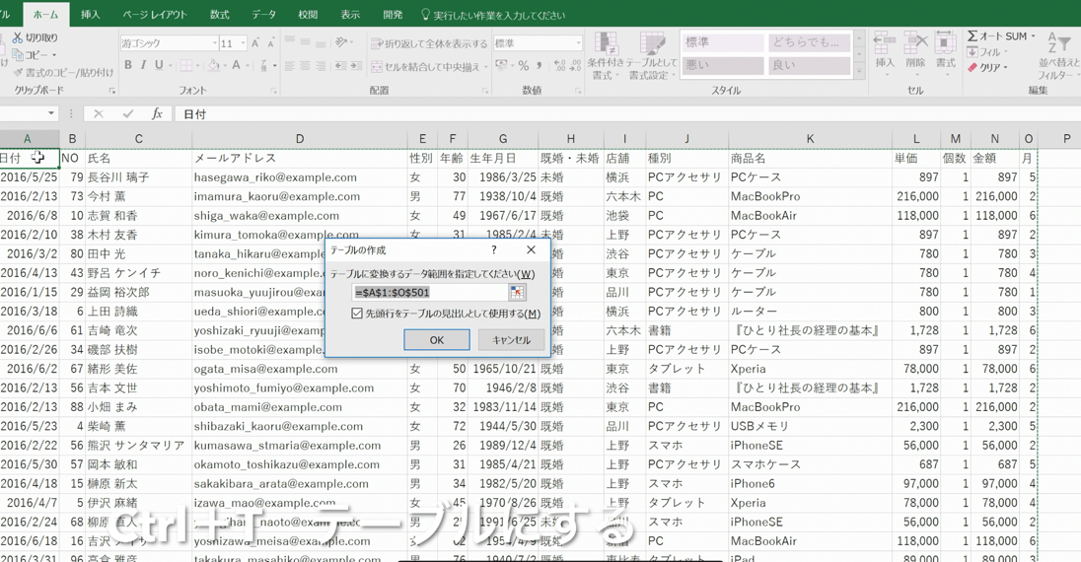Click the font color A icon
The width and height of the screenshot is (1081, 562).
coord(236,65)
